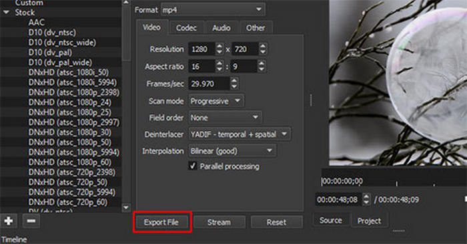Select the AAC preset
The image size is (467, 244).
(x=36, y=22)
